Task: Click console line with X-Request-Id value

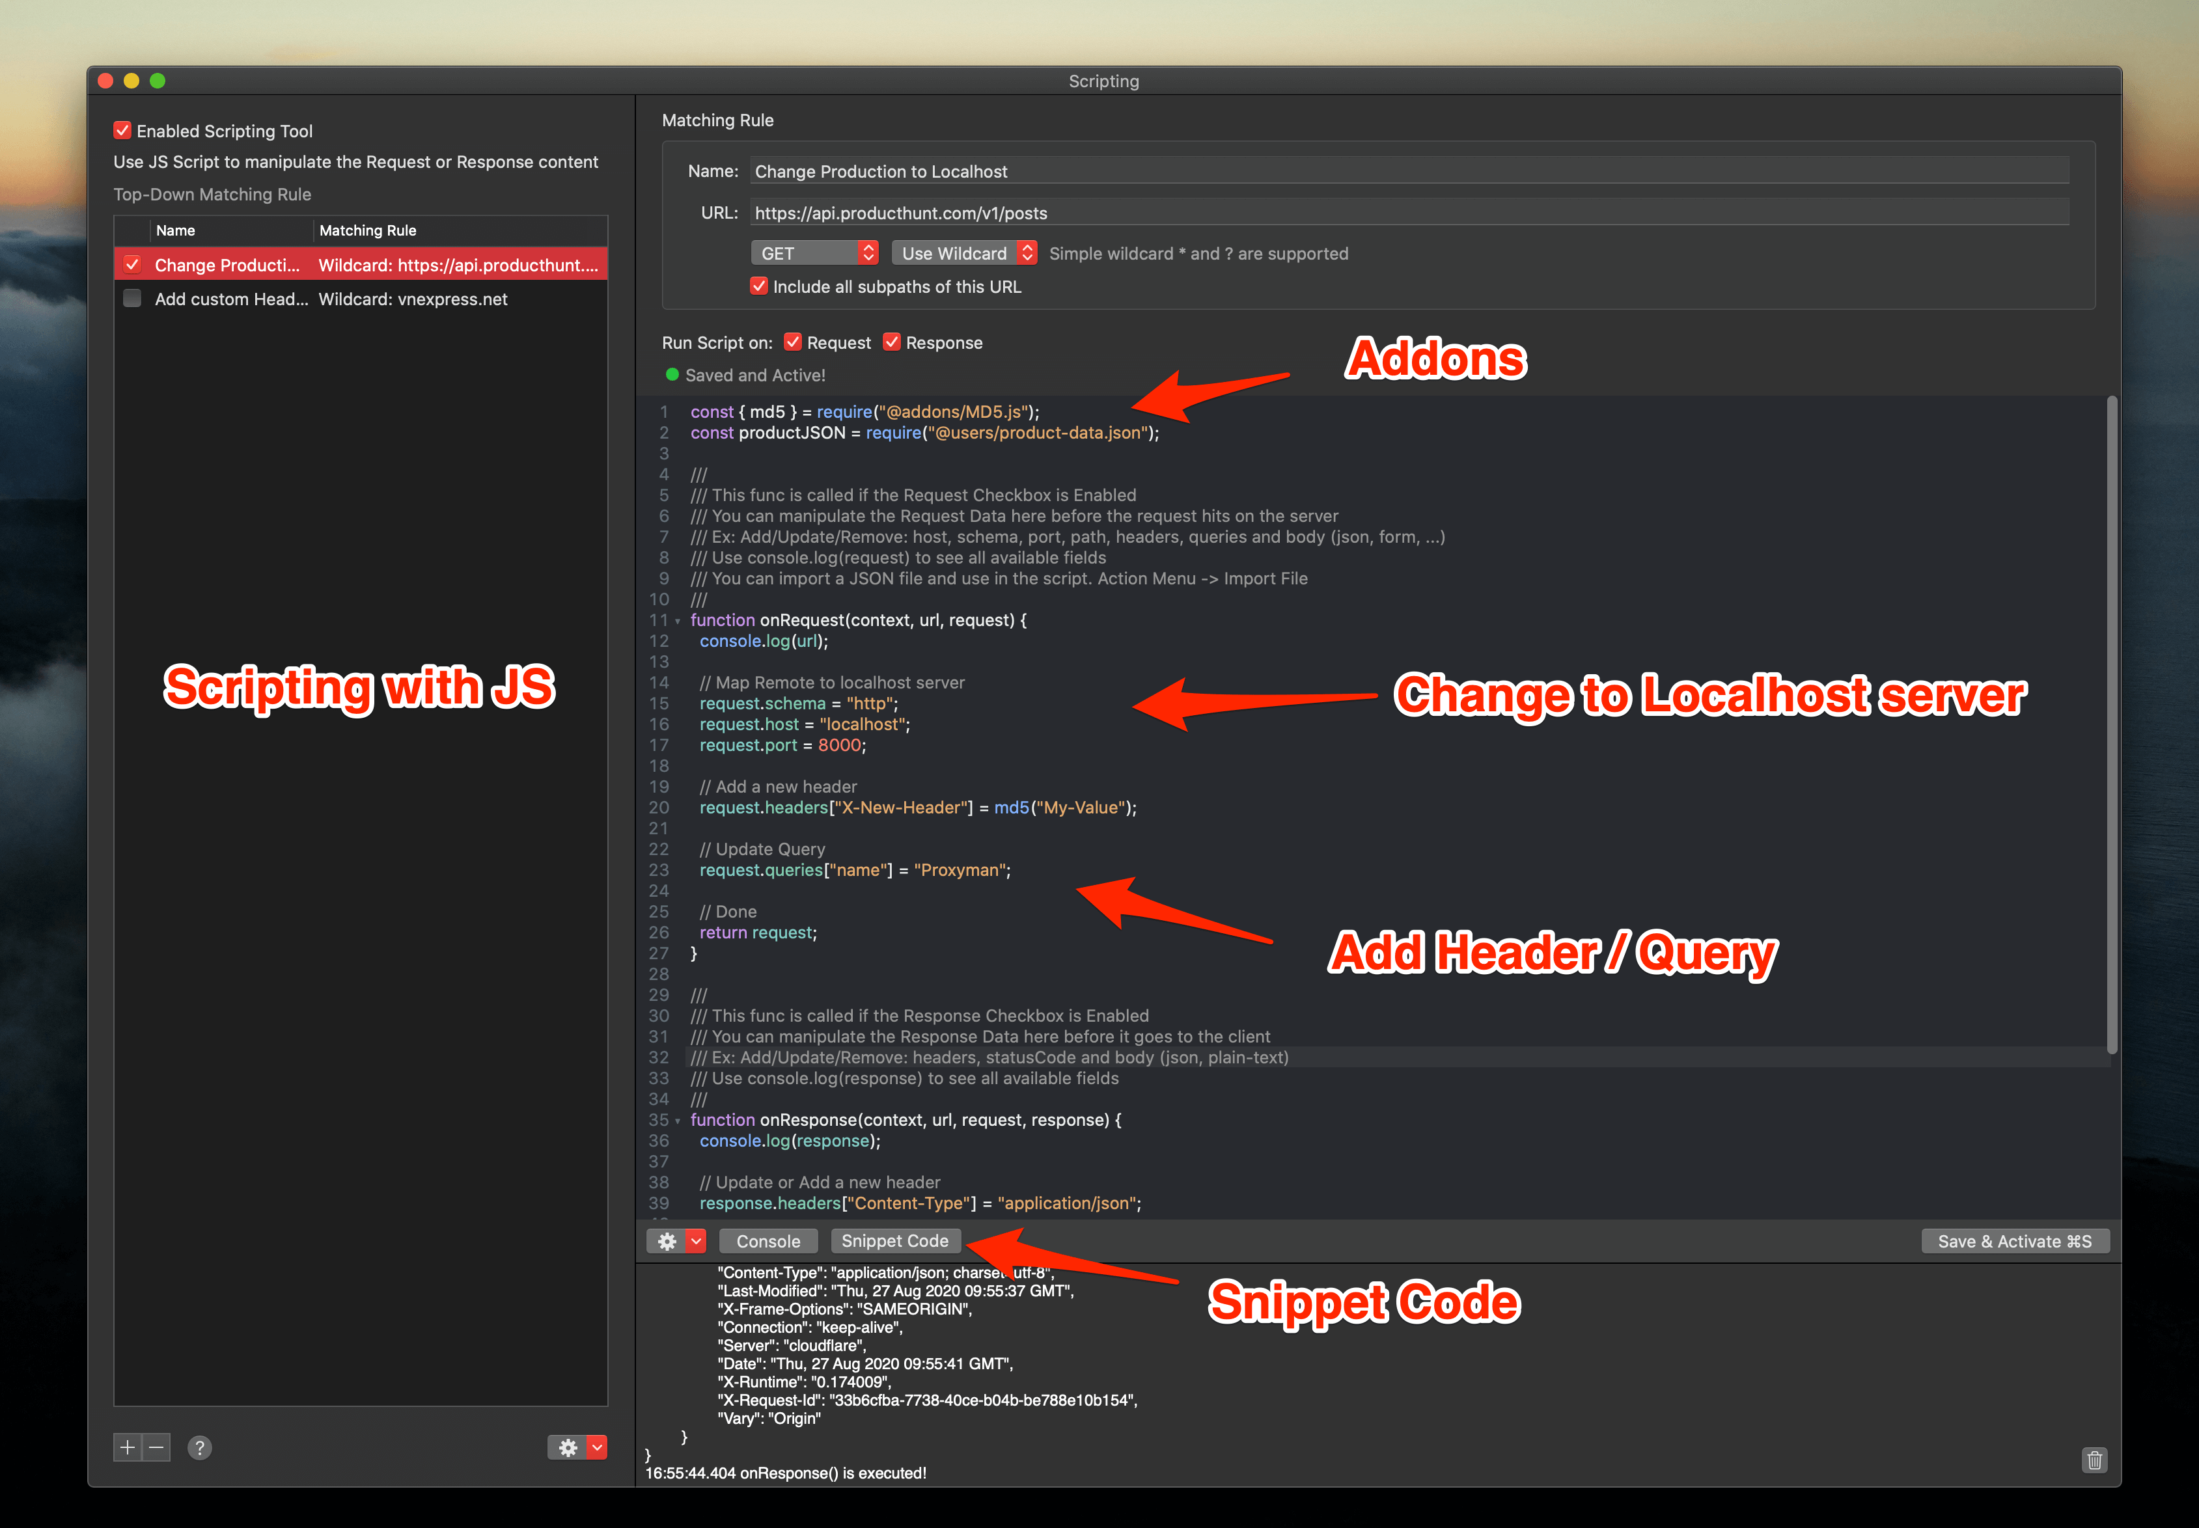Action: point(927,1400)
